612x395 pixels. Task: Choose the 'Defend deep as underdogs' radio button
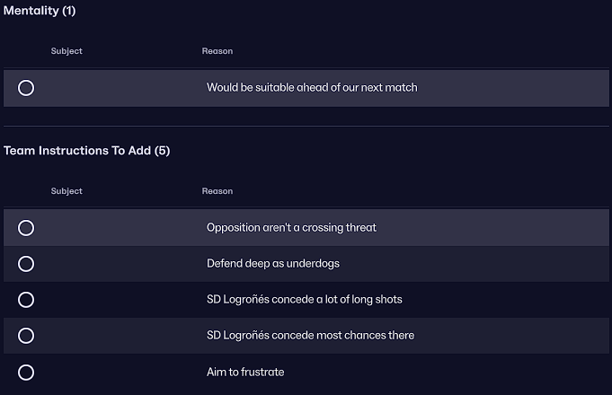coord(26,264)
